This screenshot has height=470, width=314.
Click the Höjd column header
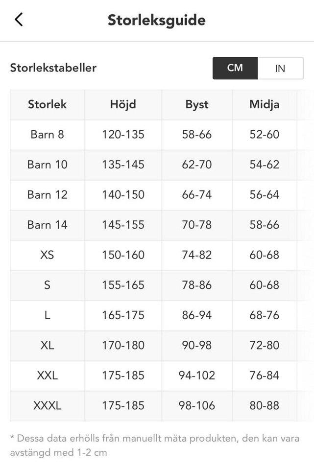pos(123,104)
